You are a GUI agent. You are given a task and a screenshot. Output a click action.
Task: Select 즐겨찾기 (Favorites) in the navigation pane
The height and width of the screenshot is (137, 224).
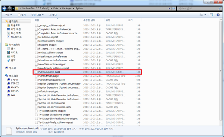coord(13,22)
